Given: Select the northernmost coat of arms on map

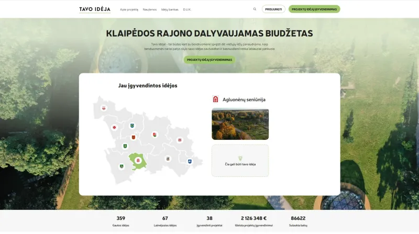Looking at the screenshot, I should (x=104, y=108).
